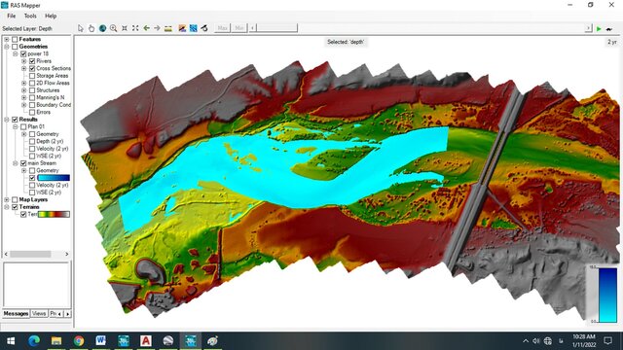Go to the previous view (green back arrow)

pos(147,28)
